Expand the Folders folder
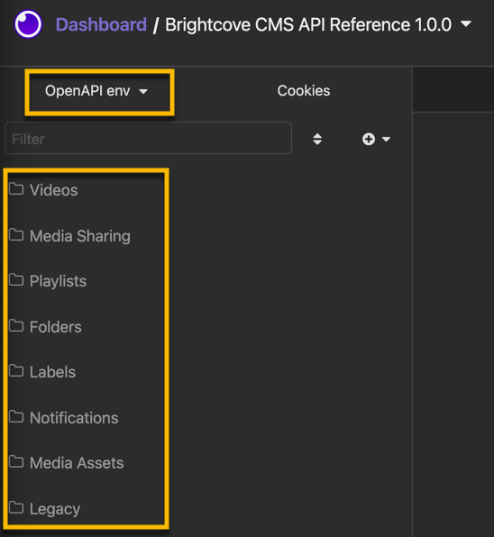Image resolution: width=494 pixels, height=537 pixels. coord(56,327)
